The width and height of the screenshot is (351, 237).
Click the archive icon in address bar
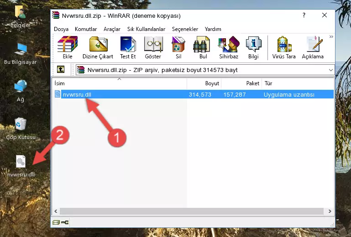(x=81, y=70)
